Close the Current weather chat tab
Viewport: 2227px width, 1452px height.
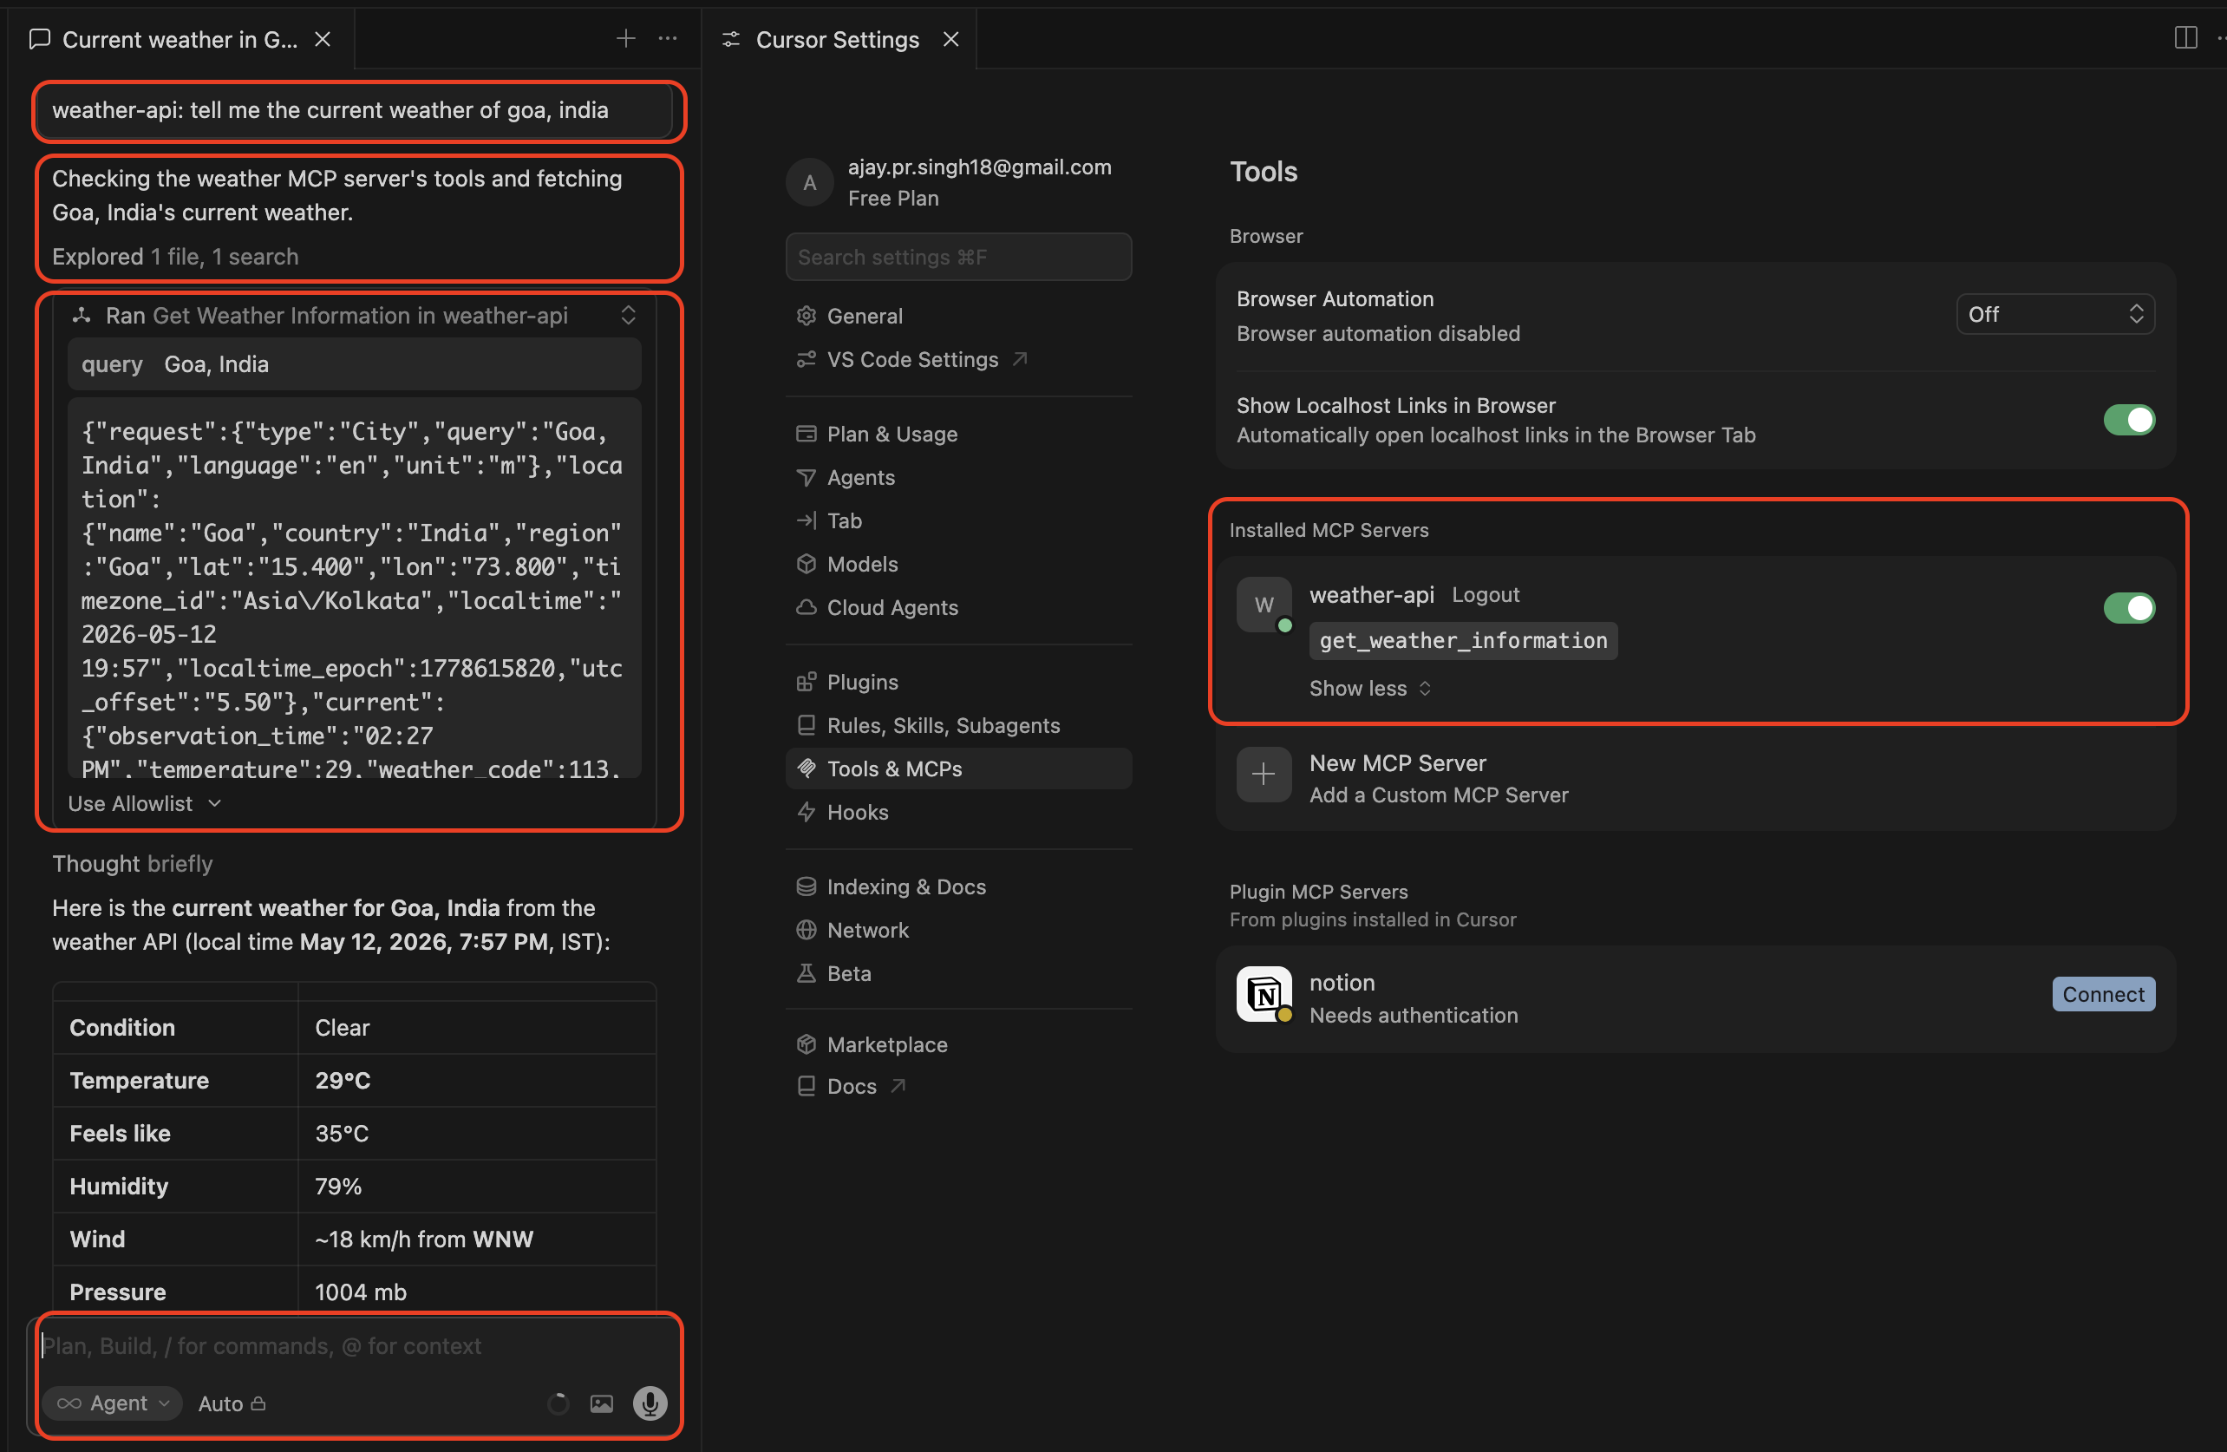(x=323, y=39)
